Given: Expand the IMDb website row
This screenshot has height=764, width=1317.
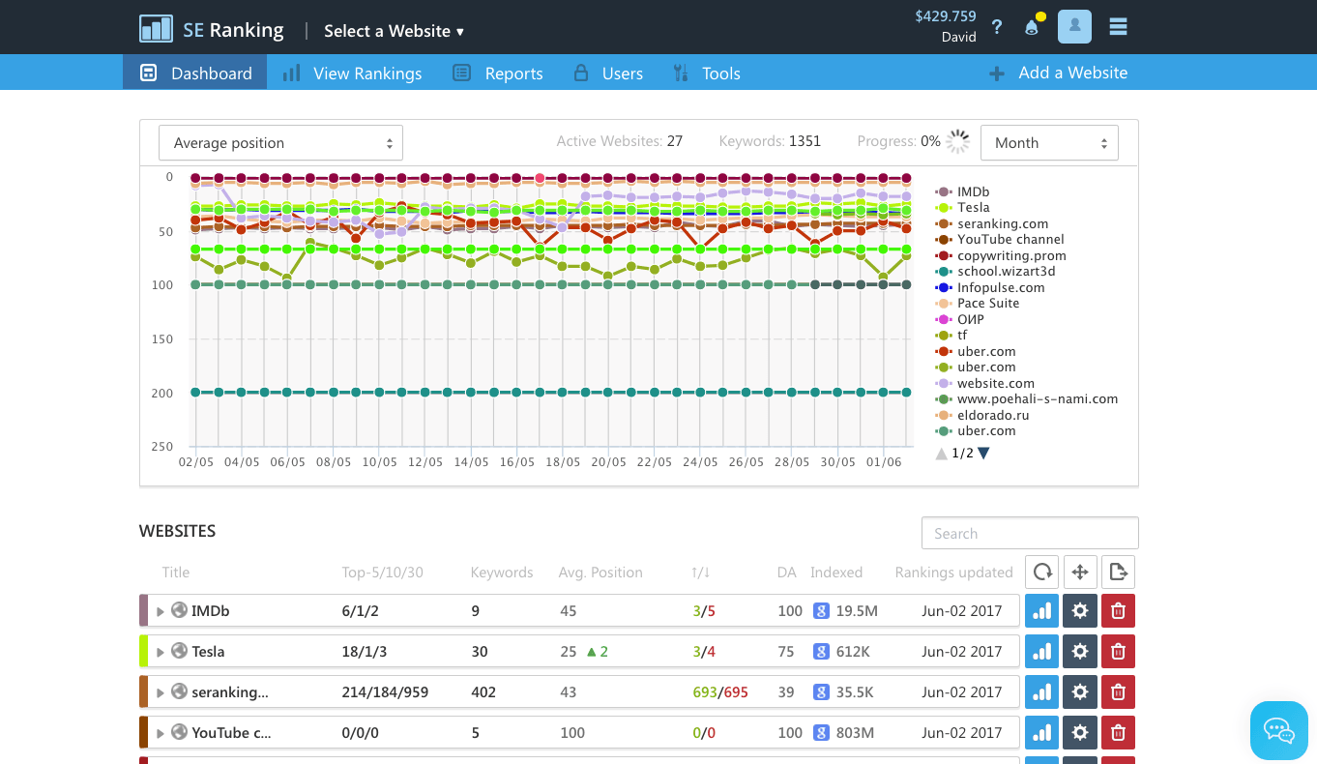Looking at the screenshot, I should pos(161,611).
